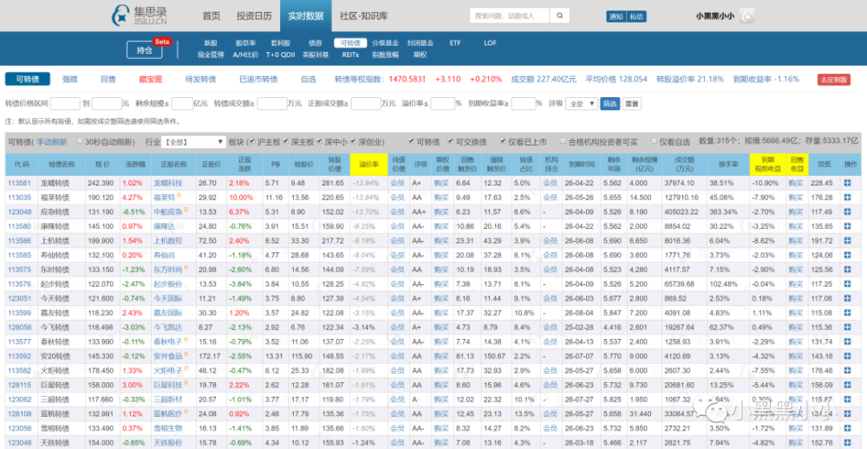The image size is (867, 449).
Task: Switch to the 回售 tab
Action: [x=108, y=79]
